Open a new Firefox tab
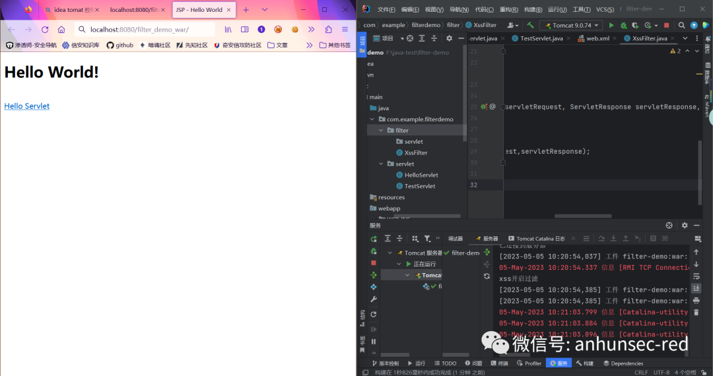The height and width of the screenshot is (376, 713). (x=246, y=9)
